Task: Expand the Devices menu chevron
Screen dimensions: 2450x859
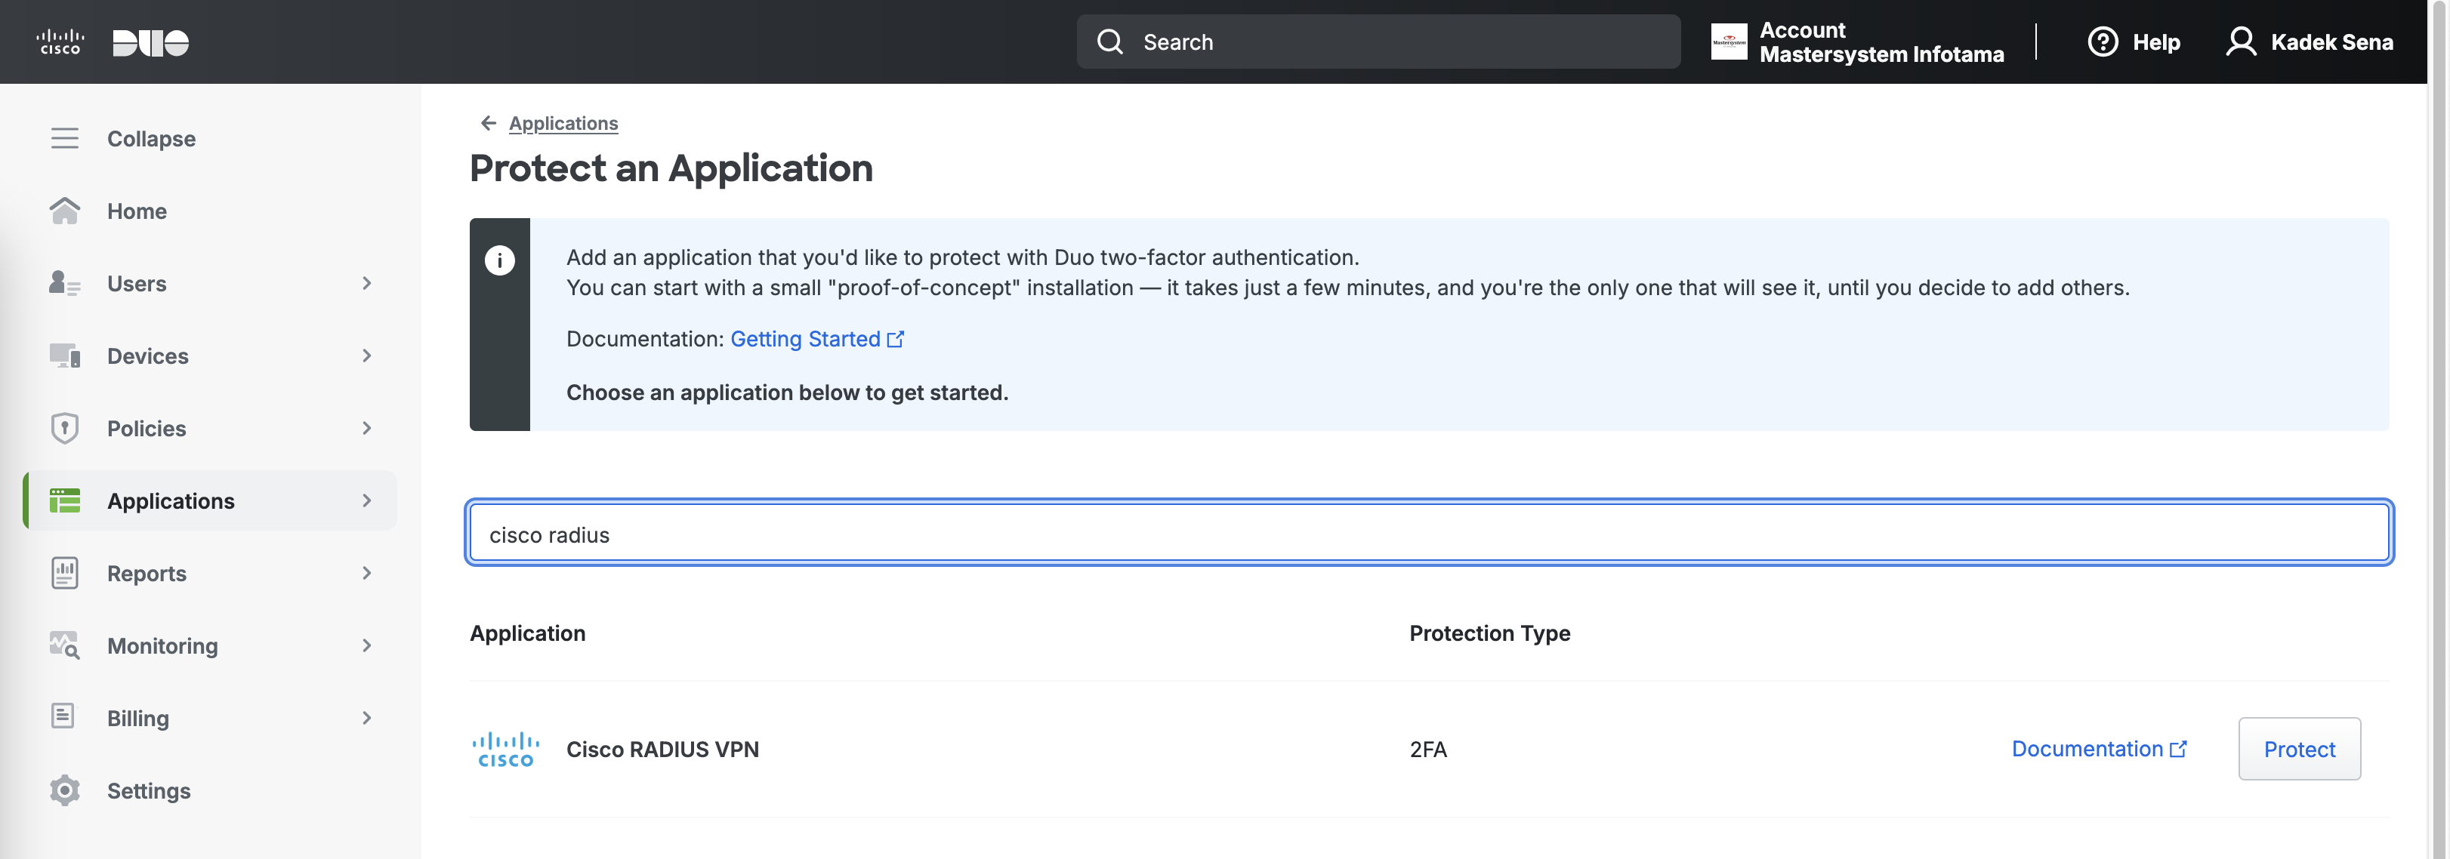Action: pos(367,356)
